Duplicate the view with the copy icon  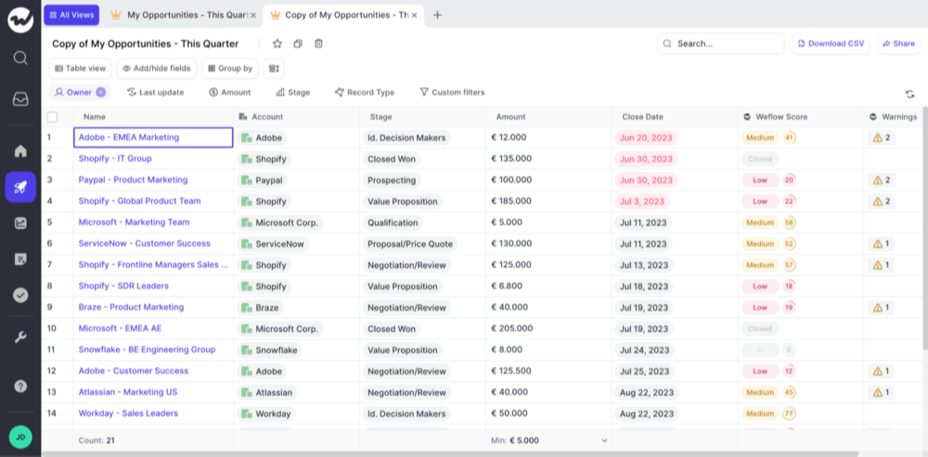pyautogui.click(x=298, y=44)
